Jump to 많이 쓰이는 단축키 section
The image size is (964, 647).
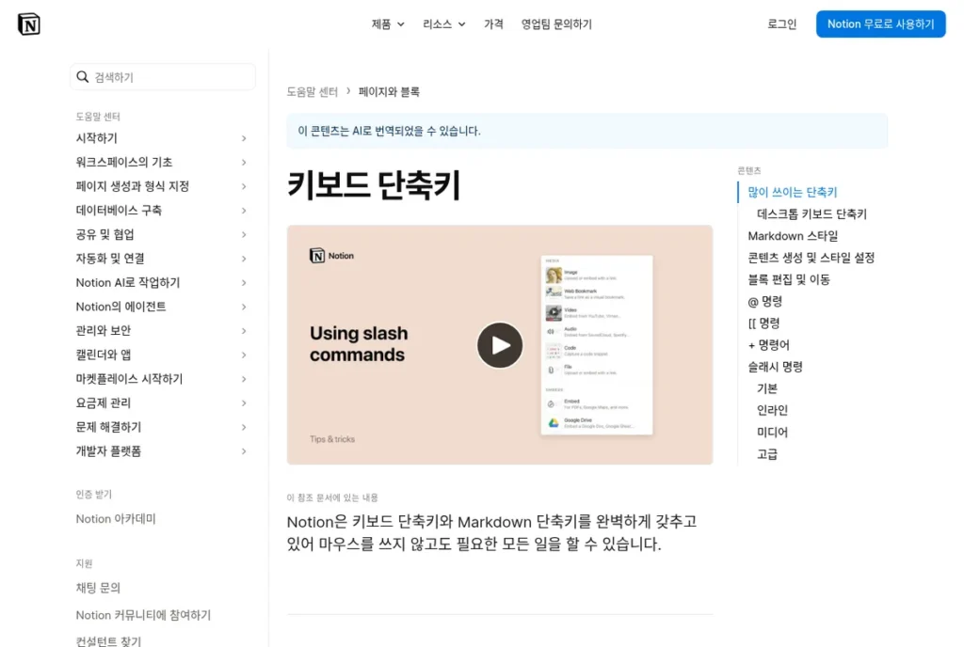pyautogui.click(x=793, y=192)
